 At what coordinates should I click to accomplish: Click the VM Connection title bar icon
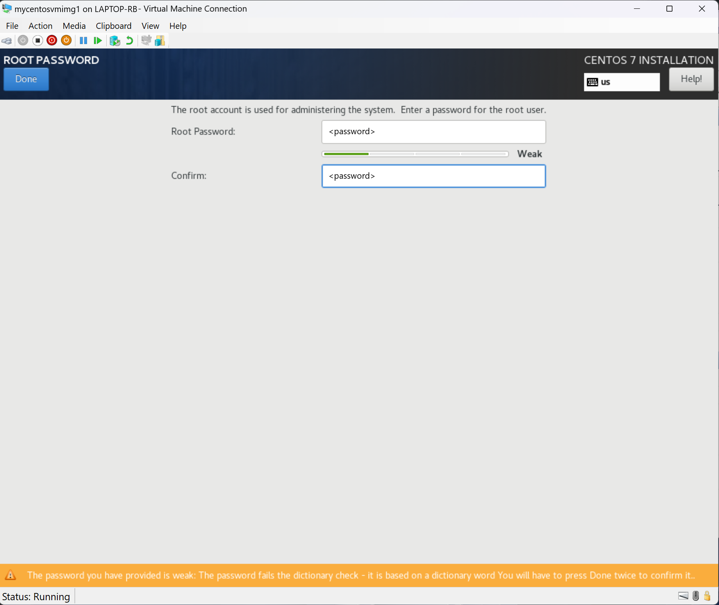7,8
